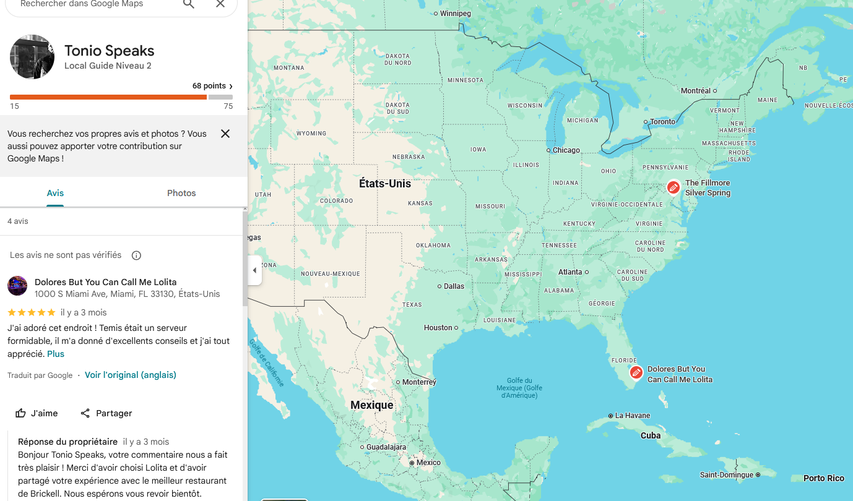Click the Dolores But You Can Call Me Lolita map label
The image size is (853, 501).
point(680,374)
